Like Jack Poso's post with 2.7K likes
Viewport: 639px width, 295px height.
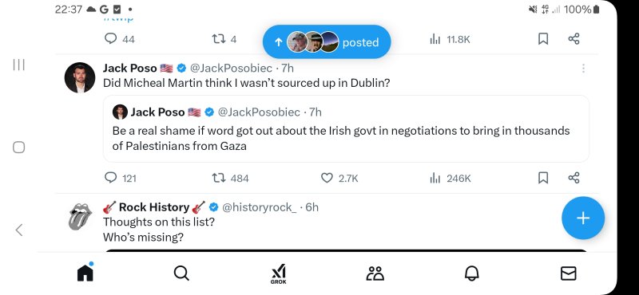click(327, 178)
